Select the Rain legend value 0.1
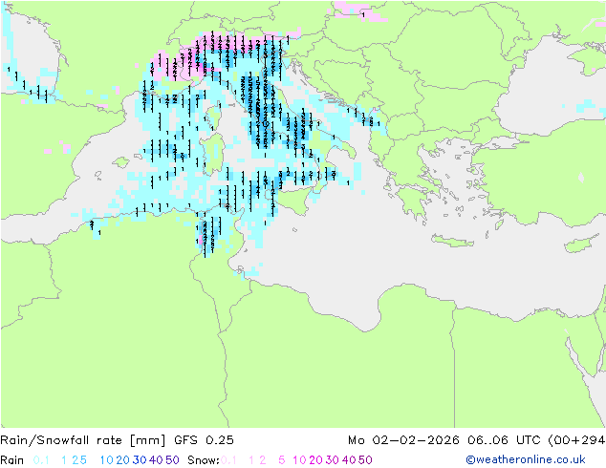Viewport: 606px width, 468px height. [41, 460]
